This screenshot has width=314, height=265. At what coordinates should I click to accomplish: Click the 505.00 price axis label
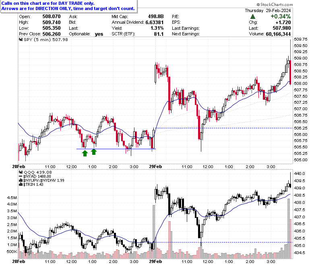click(x=301, y=160)
